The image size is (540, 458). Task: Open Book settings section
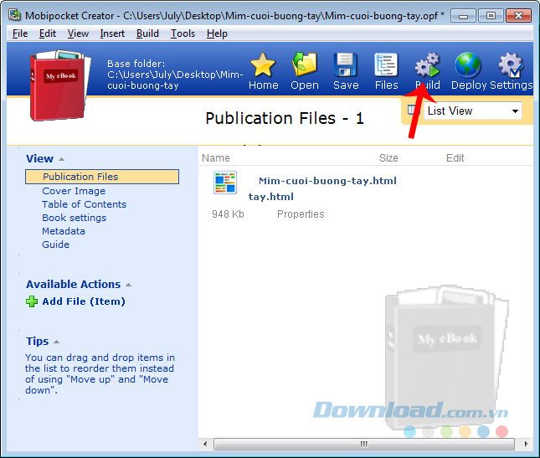pyautogui.click(x=74, y=218)
